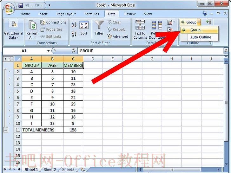Click the Refresh All icon
The width and height of the screenshot is (231, 173).
point(32,25)
